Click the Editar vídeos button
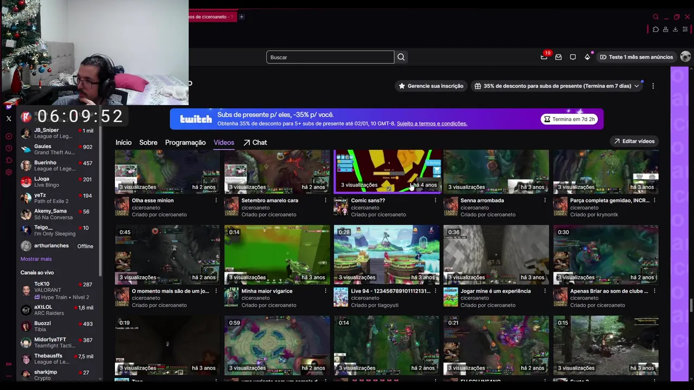 tap(634, 141)
